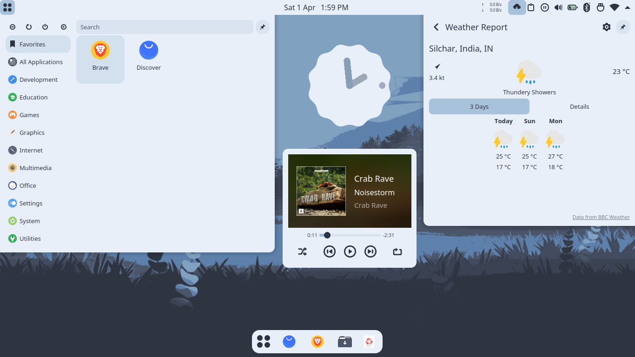This screenshot has width=635, height=357.
Task: Click the media pause icon in system tray
Action: pyautogui.click(x=545, y=7)
